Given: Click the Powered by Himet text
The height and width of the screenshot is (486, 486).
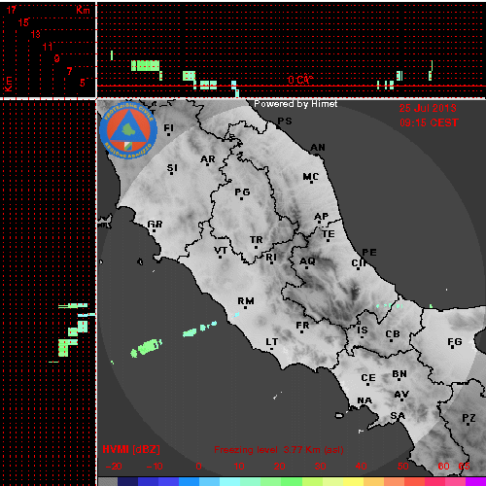Looking at the screenshot, I should coord(295,104).
